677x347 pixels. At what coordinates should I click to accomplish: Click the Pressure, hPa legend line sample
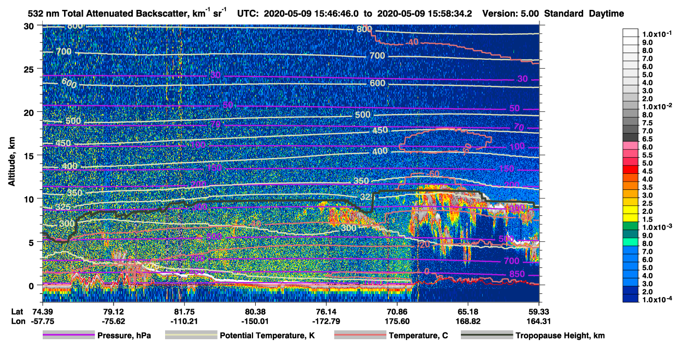69,336
